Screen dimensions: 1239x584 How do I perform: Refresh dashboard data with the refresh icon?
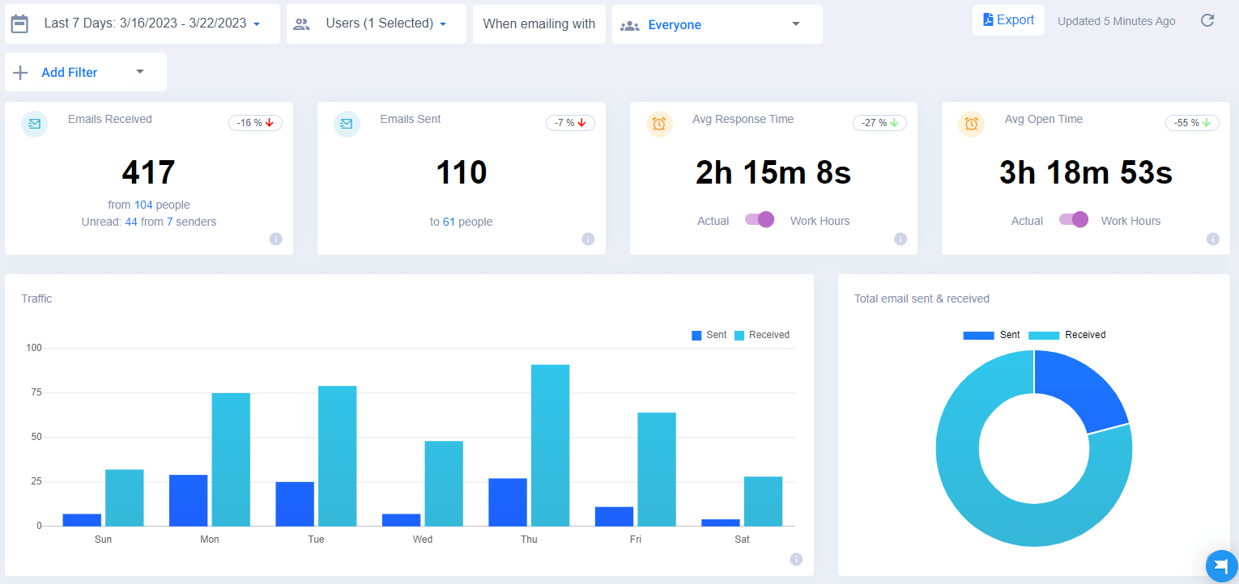(x=1207, y=20)
